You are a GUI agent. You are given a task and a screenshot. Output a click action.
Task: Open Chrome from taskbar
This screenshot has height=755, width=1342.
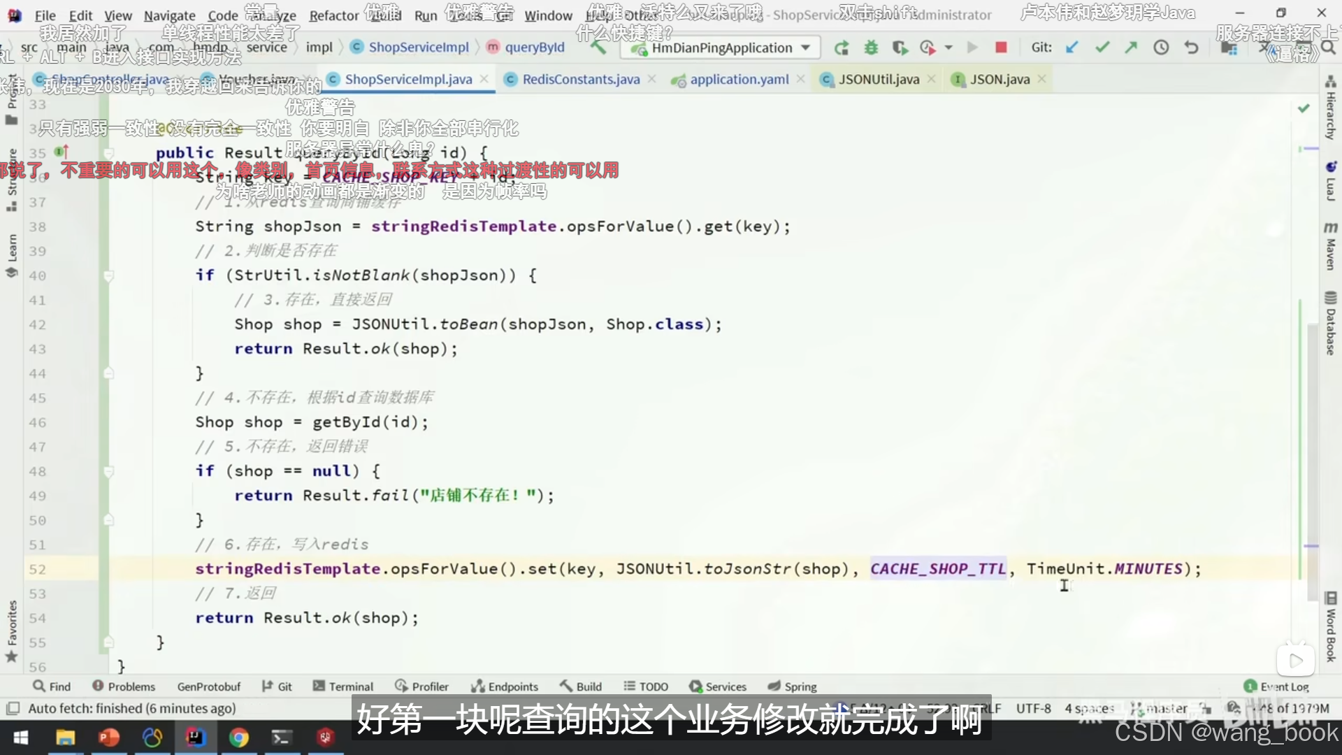click(239, 738)
